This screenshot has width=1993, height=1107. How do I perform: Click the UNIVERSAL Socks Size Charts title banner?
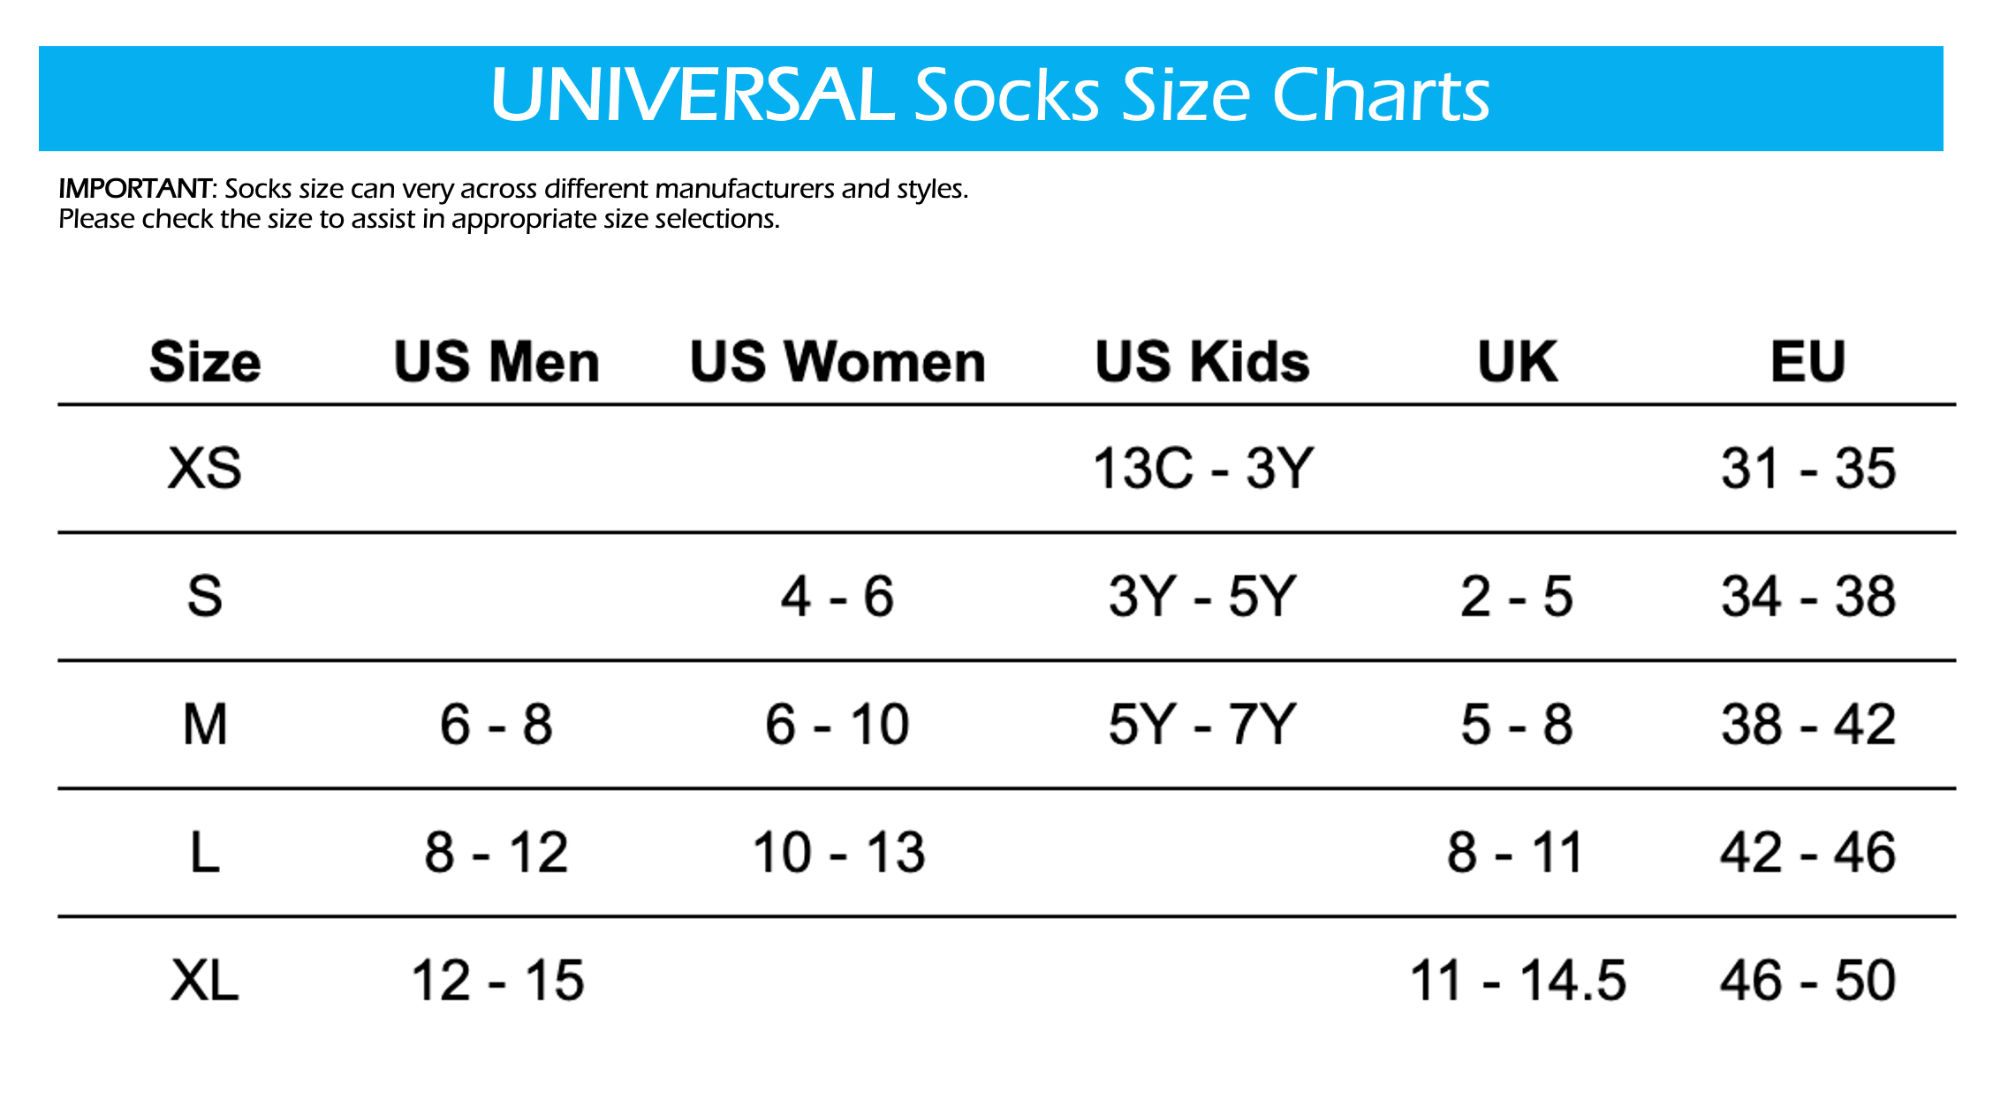coord(989,97)
